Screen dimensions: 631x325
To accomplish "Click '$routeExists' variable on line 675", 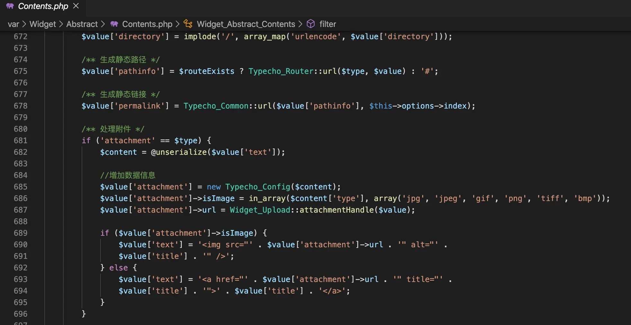I will tap(207, 71).
